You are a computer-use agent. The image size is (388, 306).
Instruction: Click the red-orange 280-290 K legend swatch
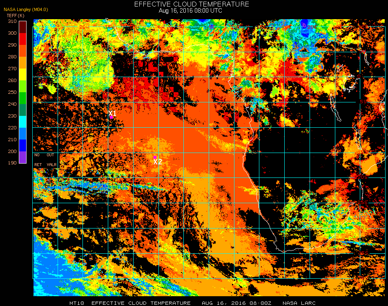point(22,51)
